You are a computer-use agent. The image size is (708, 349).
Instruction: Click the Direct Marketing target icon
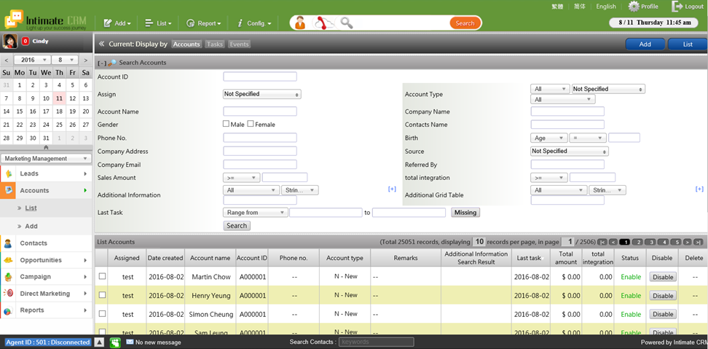(8, 294)
